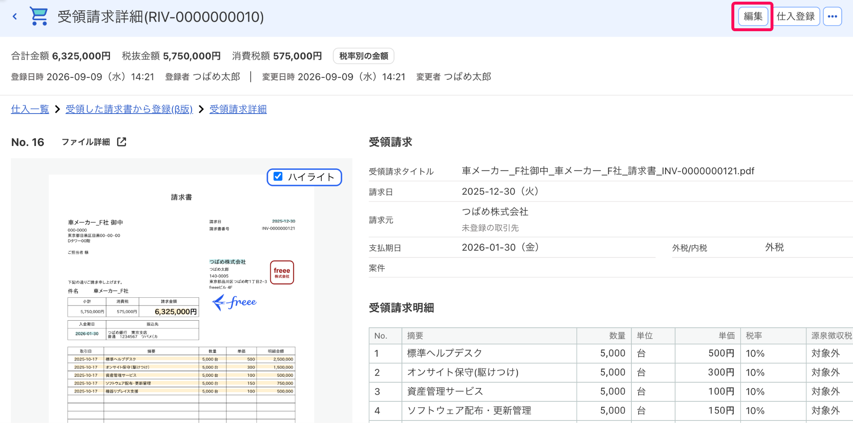The height and width of the screenshot is (423, 853).
Task: Select detail row オンサイト保守(駆けつけ)
Action: tap(611, 373)
